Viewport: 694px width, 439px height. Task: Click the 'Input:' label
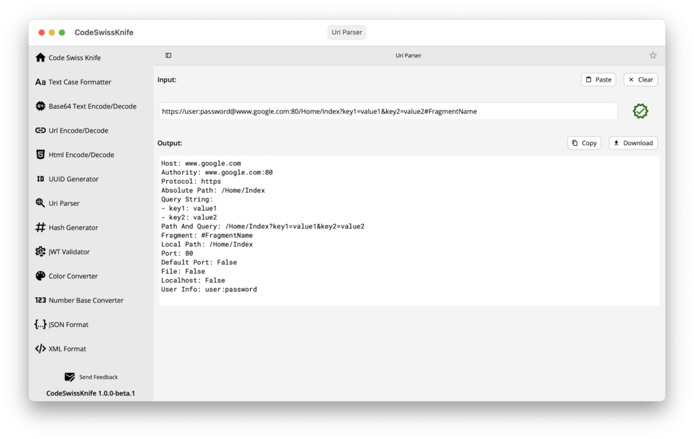pos(167,80)
